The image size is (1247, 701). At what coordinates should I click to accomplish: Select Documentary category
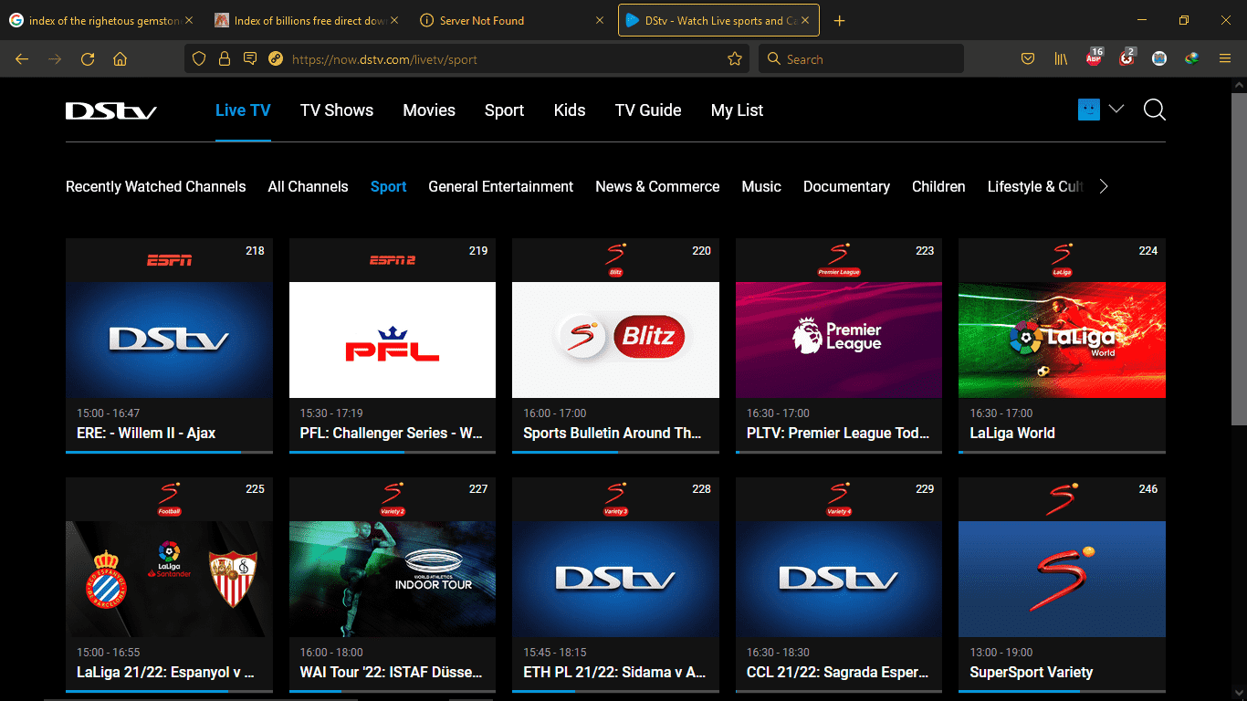tap(846, 186)
